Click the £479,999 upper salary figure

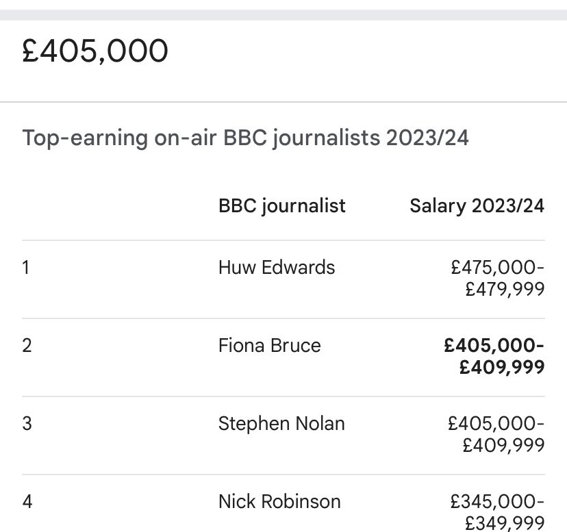pos(505,289)
